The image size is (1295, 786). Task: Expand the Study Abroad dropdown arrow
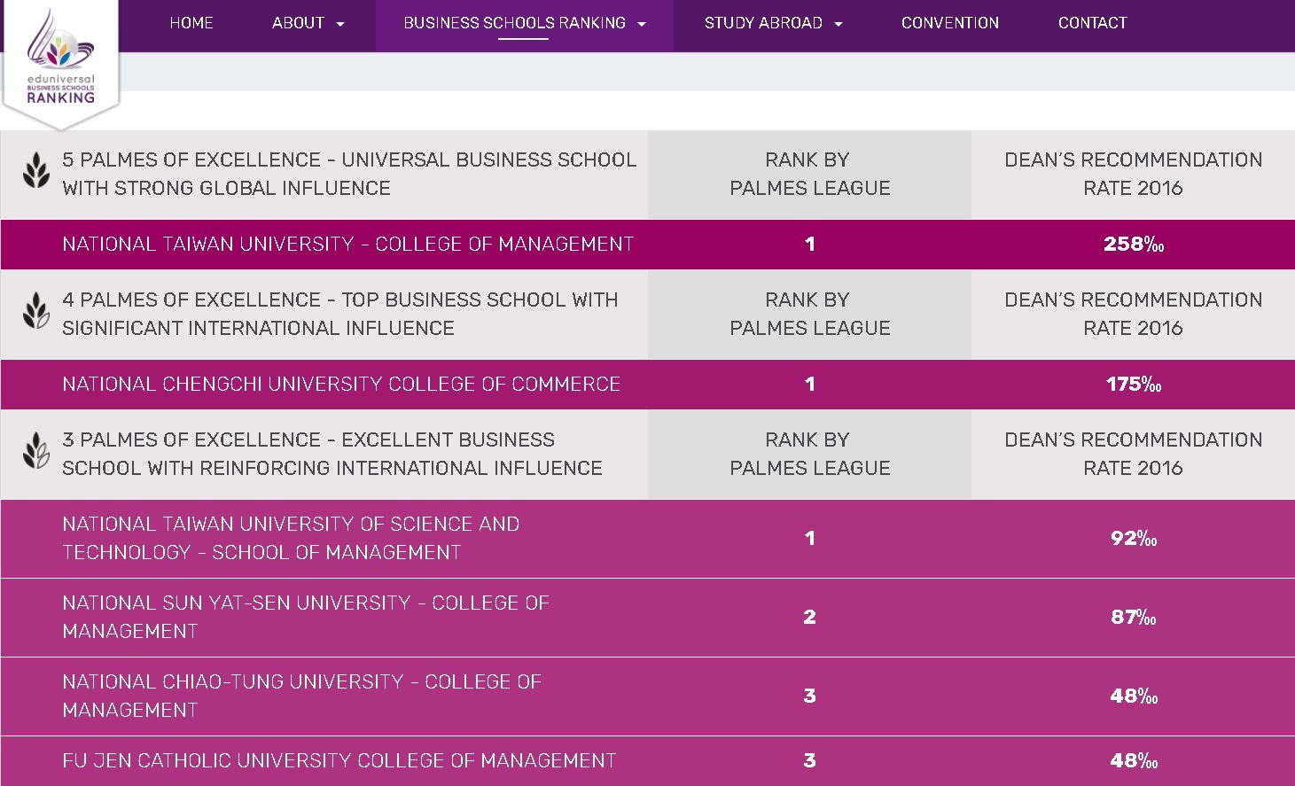coord(839,24)
